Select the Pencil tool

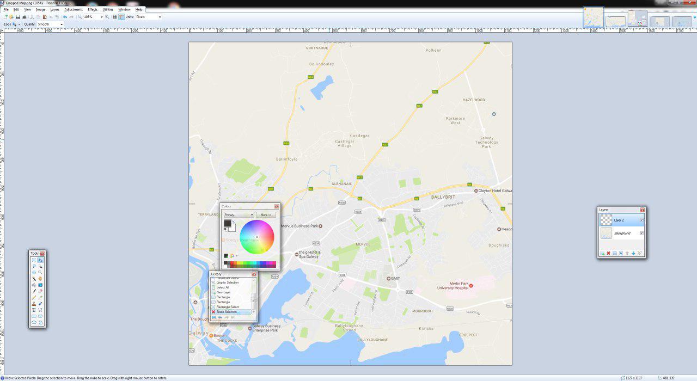[x=34, y=298]
